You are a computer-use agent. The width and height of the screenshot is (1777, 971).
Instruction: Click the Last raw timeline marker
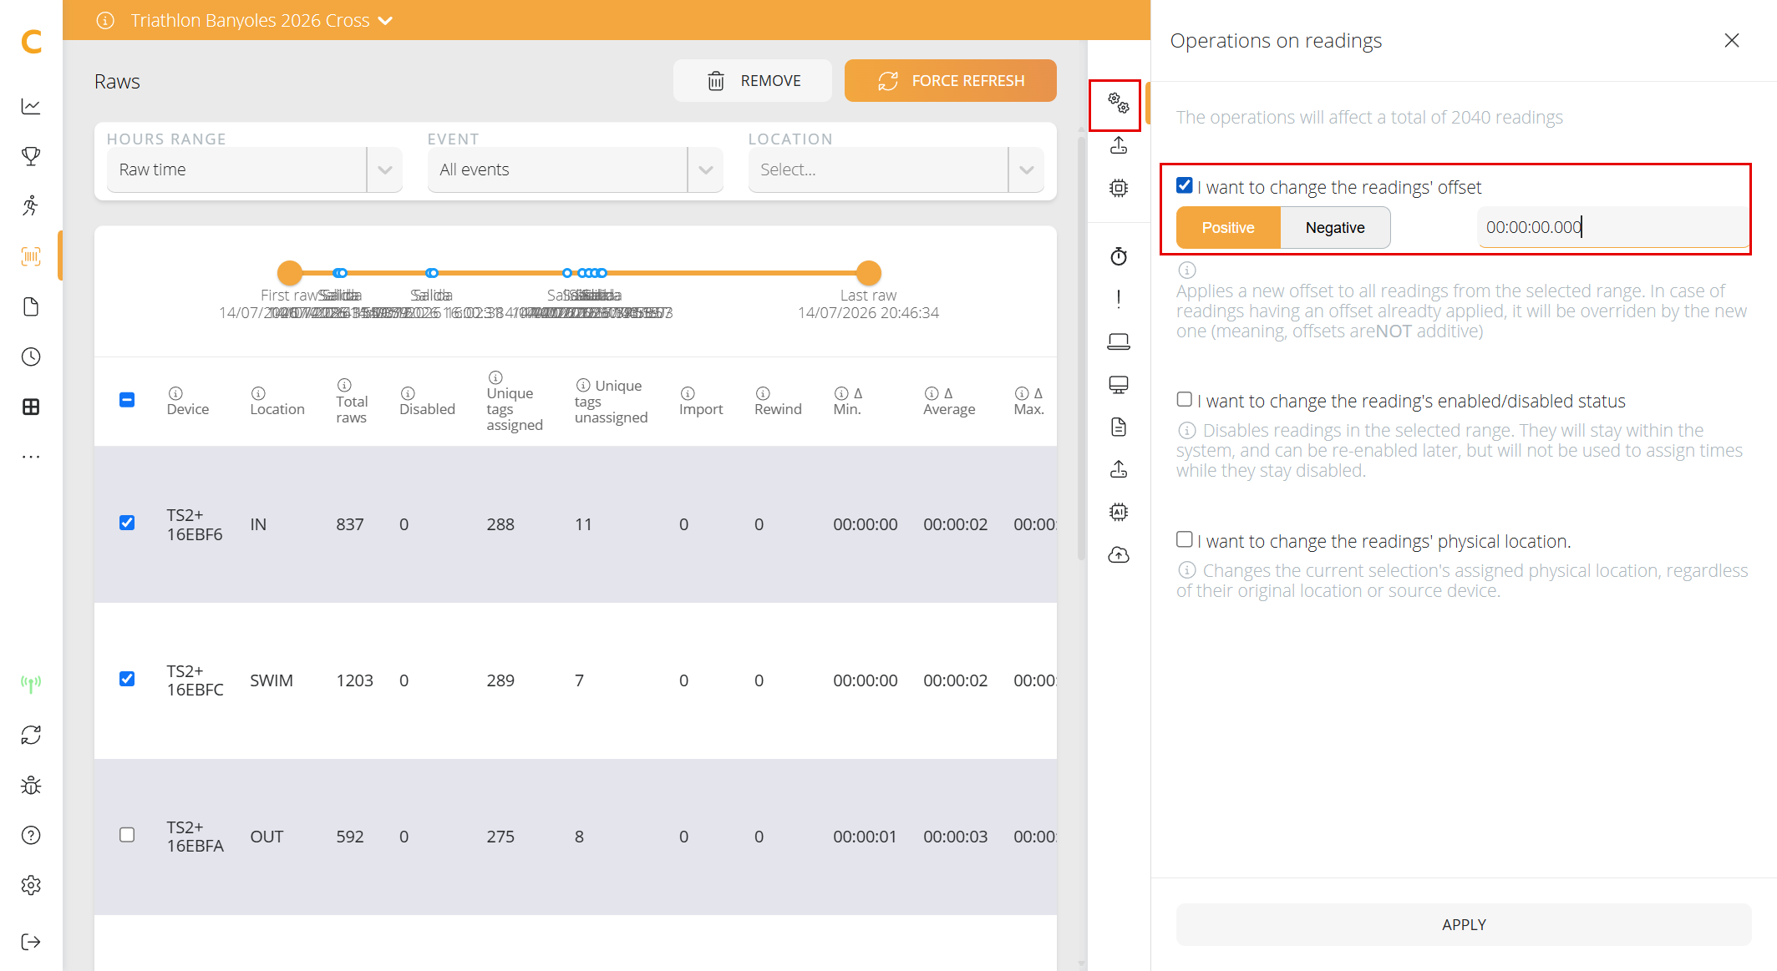pyautogui.click(x=869, y=273)
